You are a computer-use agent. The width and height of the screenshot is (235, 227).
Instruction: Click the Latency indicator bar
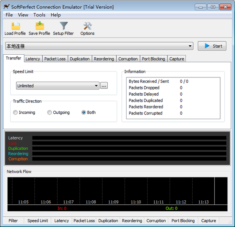129,138
